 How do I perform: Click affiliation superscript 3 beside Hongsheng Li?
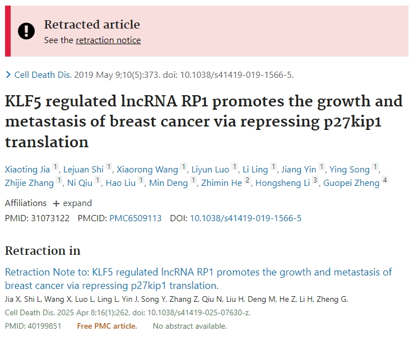click(315, 180)
